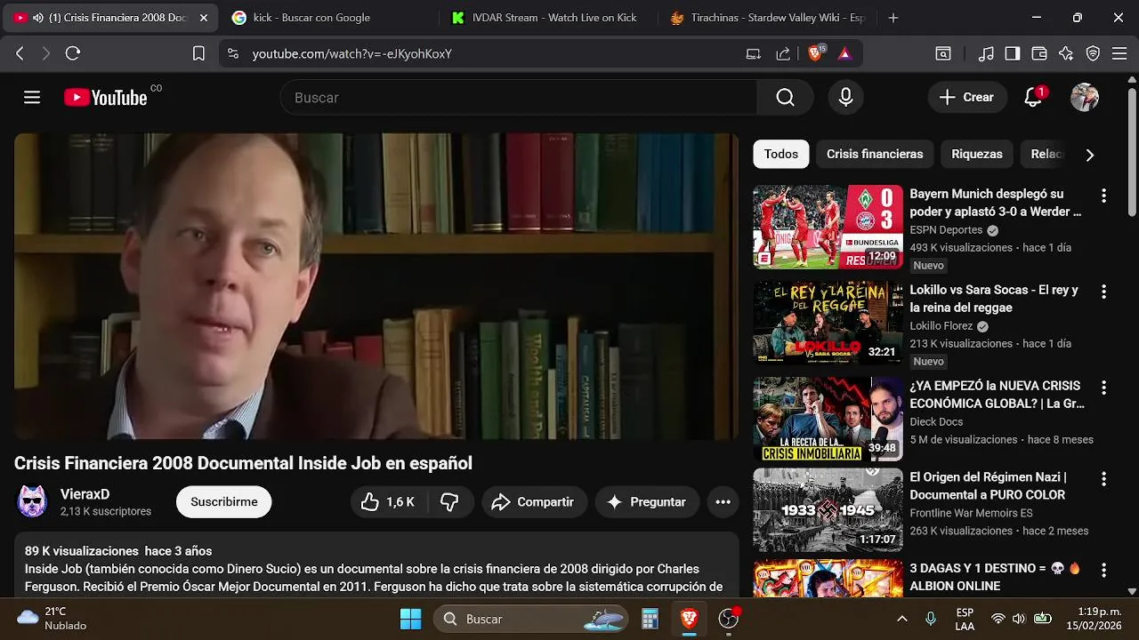
Task: Focus the YouTube Buscar search field
Action: point(519,98)
